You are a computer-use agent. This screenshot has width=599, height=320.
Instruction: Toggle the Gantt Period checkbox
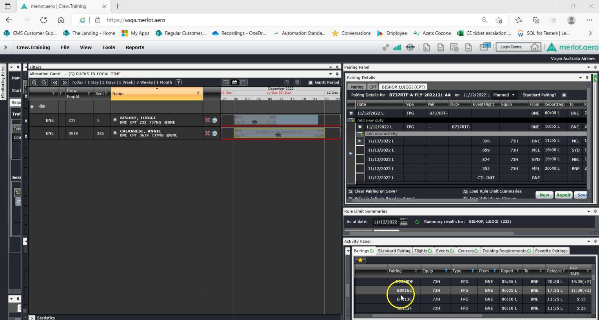[310, 82]
